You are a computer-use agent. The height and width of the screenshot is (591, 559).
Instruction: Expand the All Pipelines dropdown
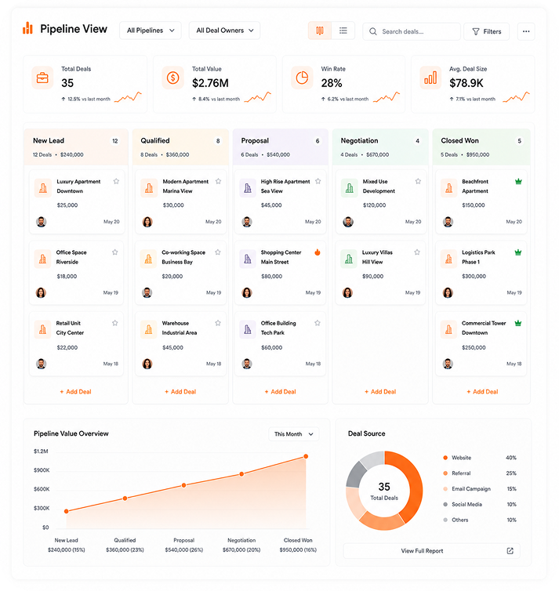(151, 31)
